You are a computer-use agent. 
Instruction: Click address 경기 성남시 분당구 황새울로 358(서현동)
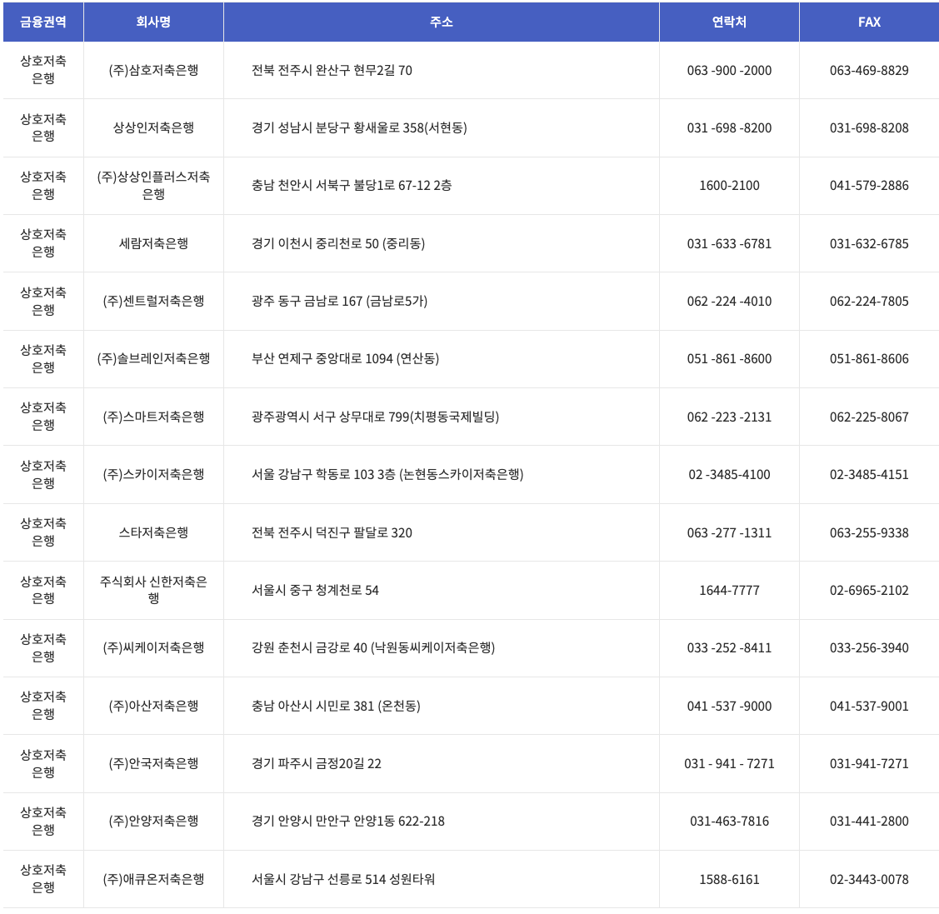click(x=359, y=127)
